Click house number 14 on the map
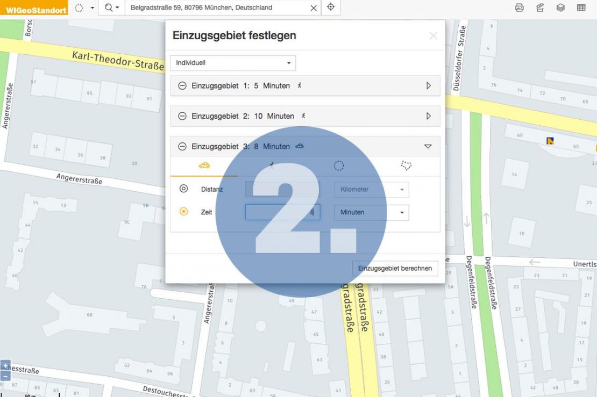Screen dimensions: 597x397 (514, 175)
